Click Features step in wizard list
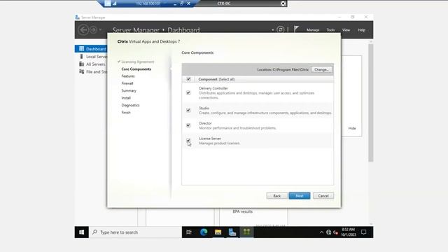Image resolution: width=448 pixels, height=252 pixels. [x=128, y=76]
